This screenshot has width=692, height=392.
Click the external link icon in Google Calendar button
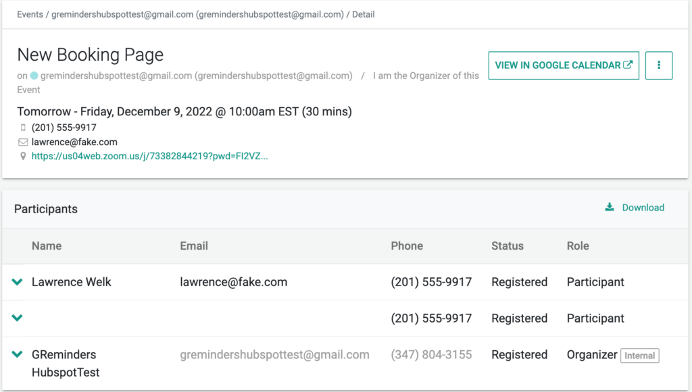point(628,65)
